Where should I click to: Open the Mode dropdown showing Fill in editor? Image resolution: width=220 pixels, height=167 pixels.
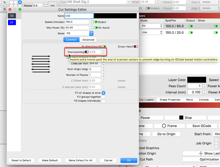(x=79, y=33)
